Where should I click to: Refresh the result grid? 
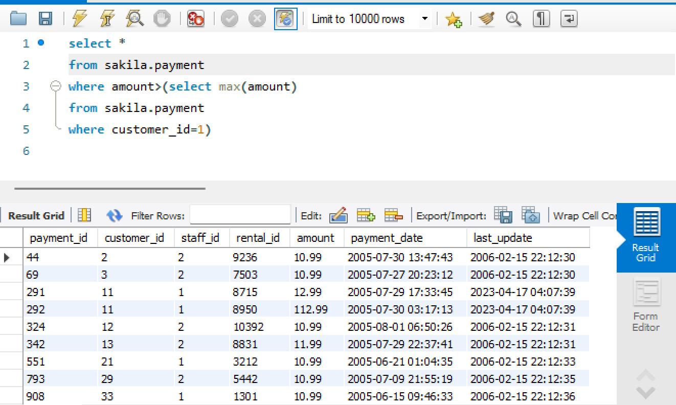pyautogui.click(x=115, y=215)
